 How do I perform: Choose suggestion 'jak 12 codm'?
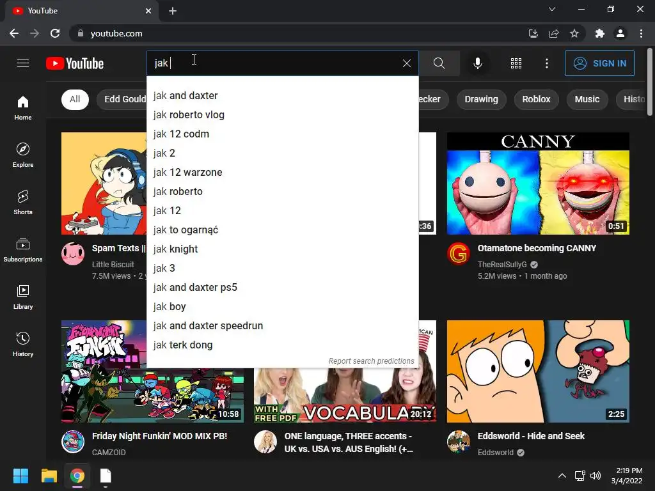pyautogui.click(x=282, y=134)
